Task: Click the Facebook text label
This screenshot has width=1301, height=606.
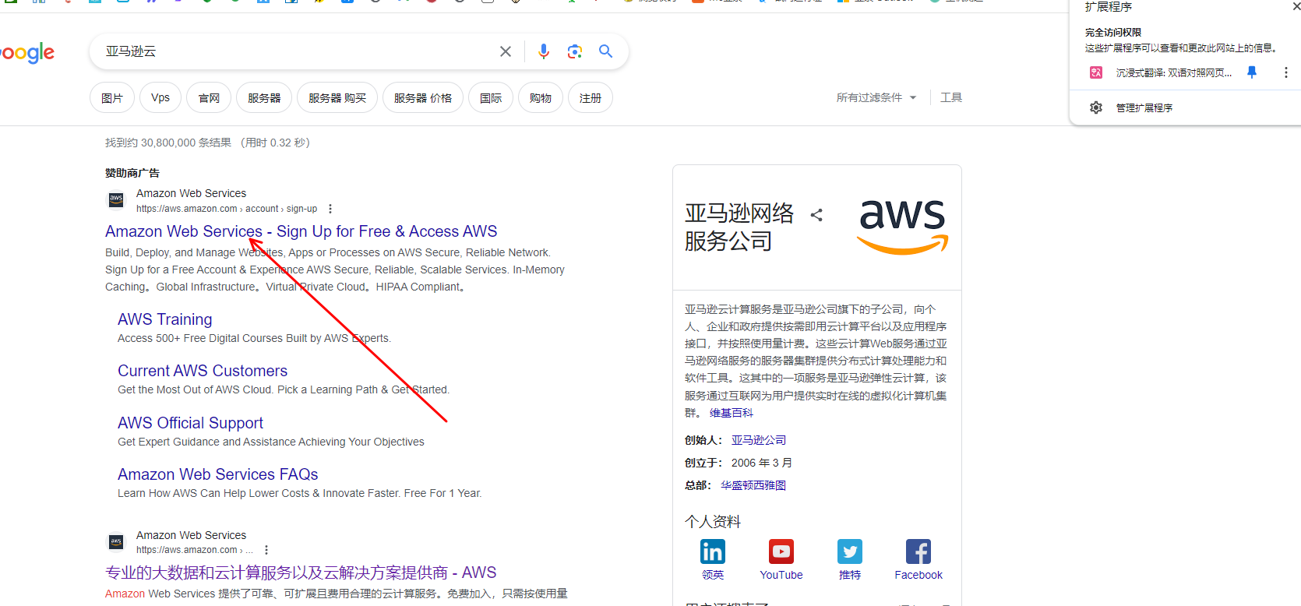Action: tap(918, 575)
